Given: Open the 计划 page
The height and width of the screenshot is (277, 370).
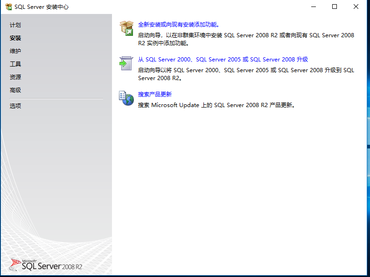Looking at the screenshot, I should 15,25.
